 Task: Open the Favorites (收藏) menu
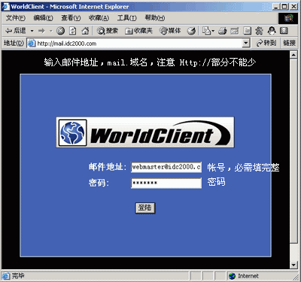99,18
